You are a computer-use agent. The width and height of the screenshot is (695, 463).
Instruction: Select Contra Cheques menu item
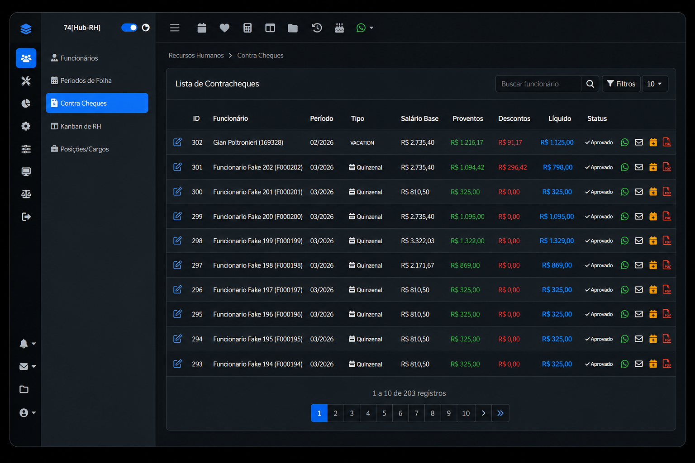click(x=97, y=103)
